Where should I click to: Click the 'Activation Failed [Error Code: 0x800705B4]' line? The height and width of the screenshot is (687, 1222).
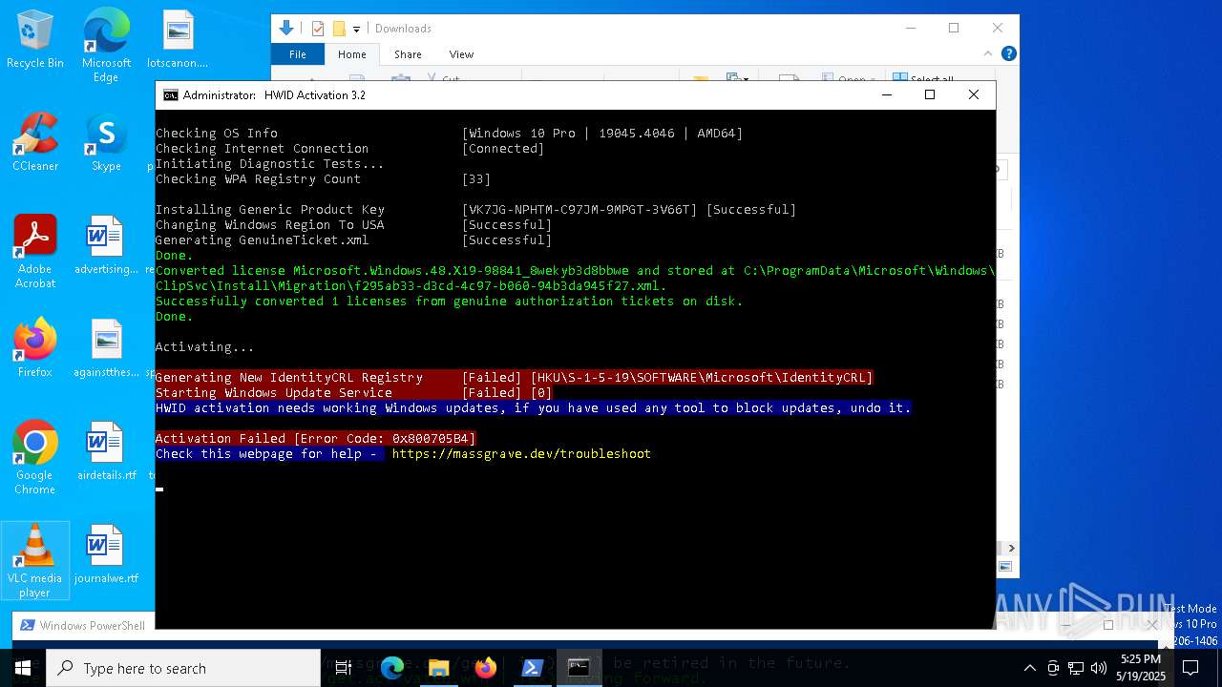click(315, 438)
